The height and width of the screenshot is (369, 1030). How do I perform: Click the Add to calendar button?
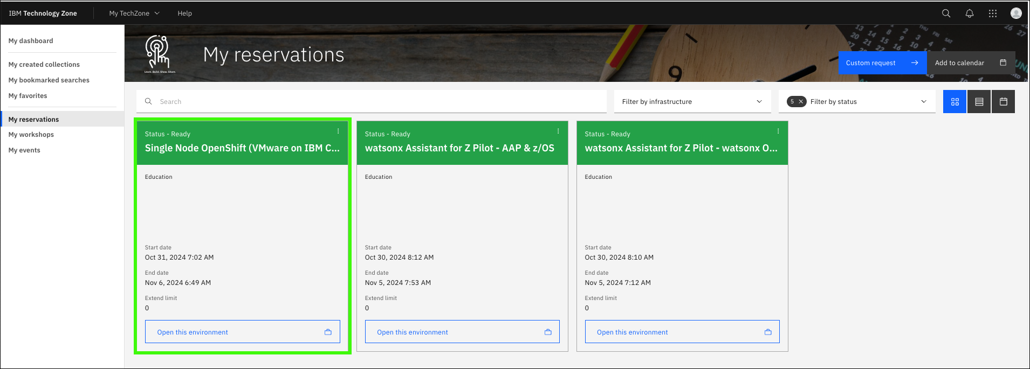[970, 63]
